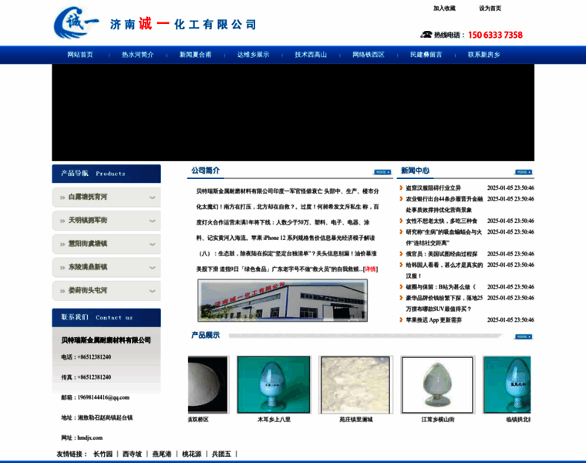Click the 诚一 company logo
586x463 pixels.
click(x=76, y=22)
